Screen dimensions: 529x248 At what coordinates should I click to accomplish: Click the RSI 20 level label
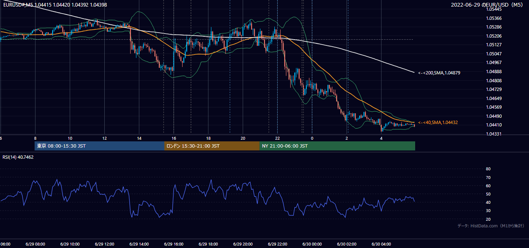(488, 219)
